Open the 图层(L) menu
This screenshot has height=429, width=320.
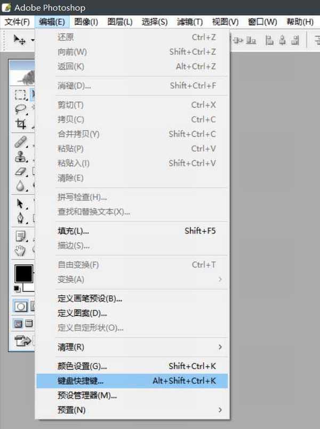120,22
